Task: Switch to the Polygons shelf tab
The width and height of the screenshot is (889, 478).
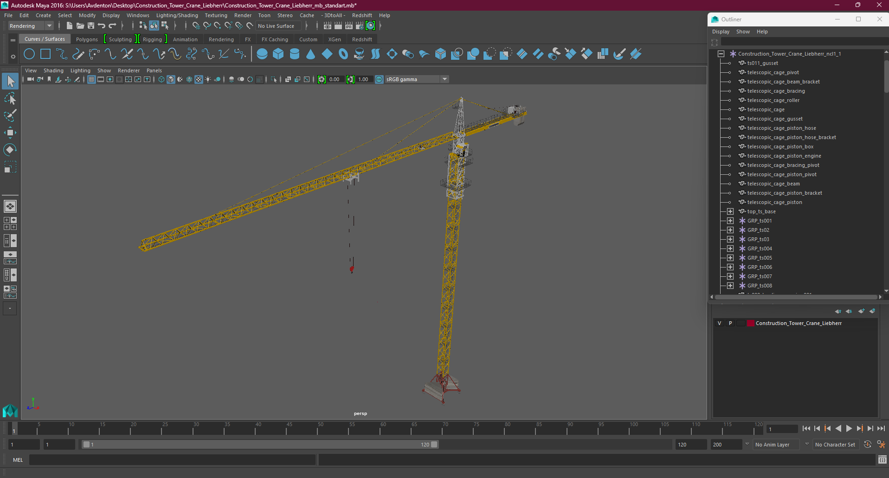Action: coord(87,39)
